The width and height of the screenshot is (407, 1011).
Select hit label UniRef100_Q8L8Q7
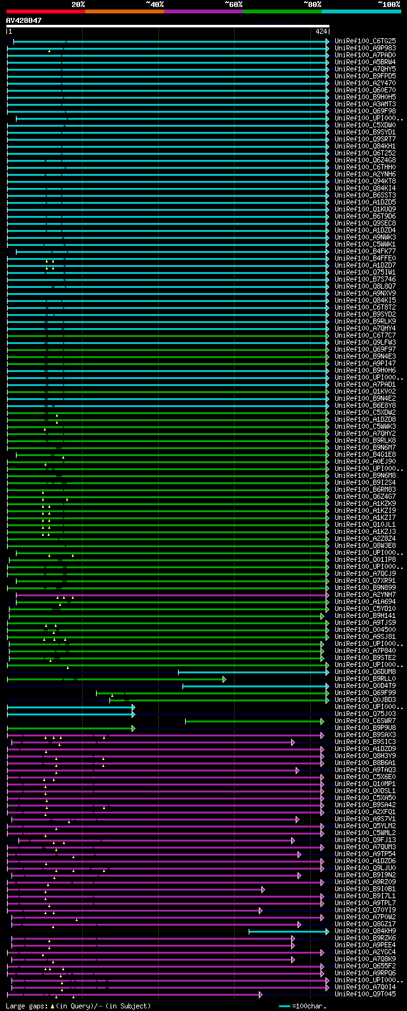365,286
